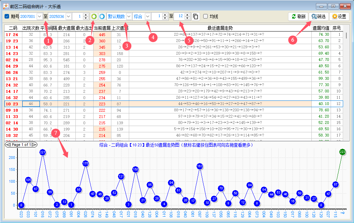Image resolution: width=354 pixels, height=223 pixels.
Task: Toggle the 期号 checkbox
Action: [7, 16]
